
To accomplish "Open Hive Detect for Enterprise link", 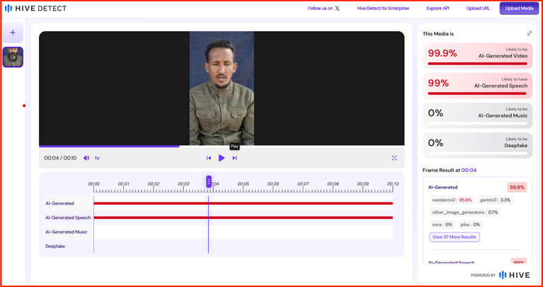I will 383,8.
